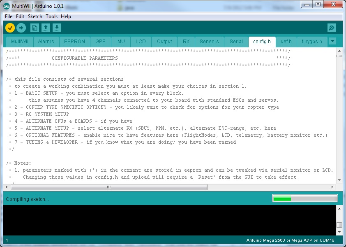This screenshot has width=346, height=247.
Task: Open the Sensors tab
Action: tap(209, 42)
